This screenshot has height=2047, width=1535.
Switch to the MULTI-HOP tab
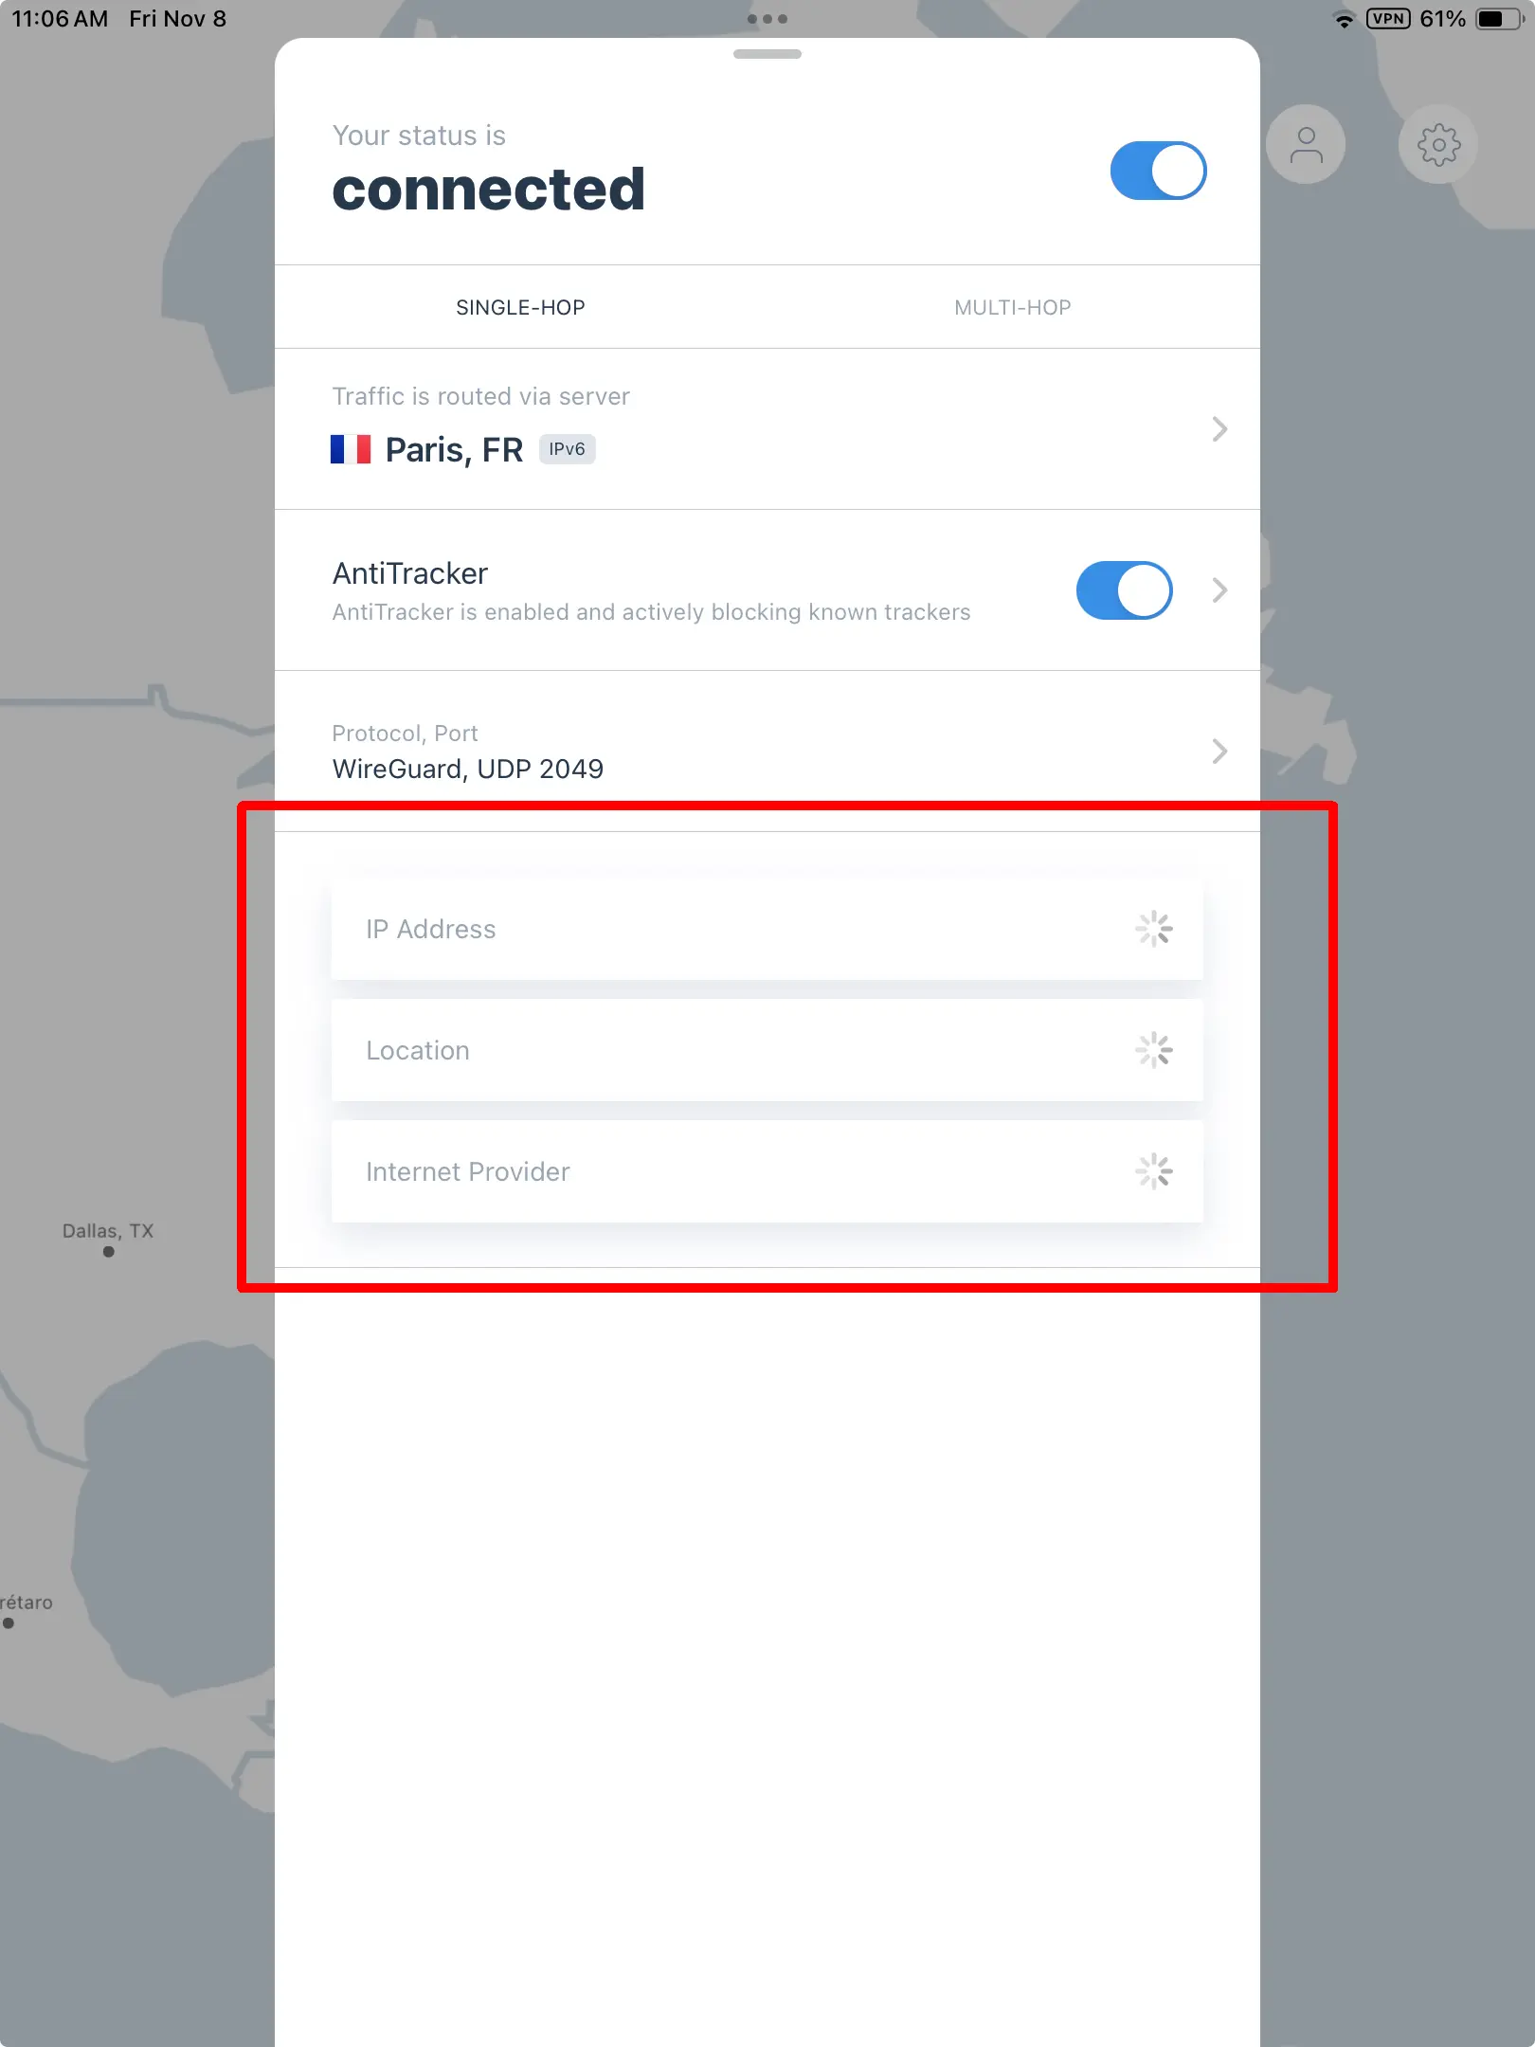coord(1012,307)
